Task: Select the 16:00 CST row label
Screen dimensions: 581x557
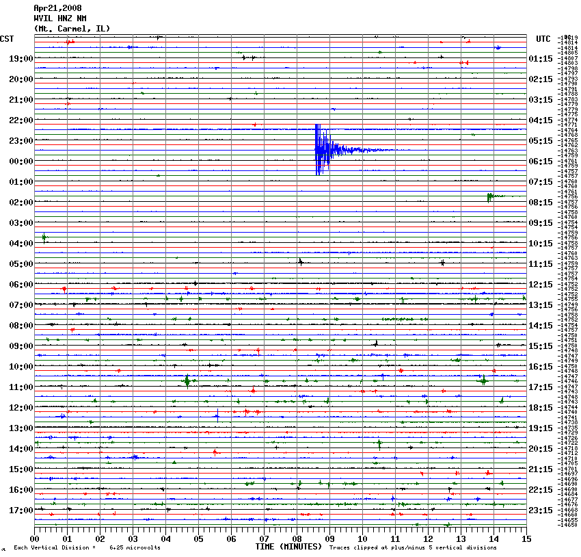Action: point(21,490)
